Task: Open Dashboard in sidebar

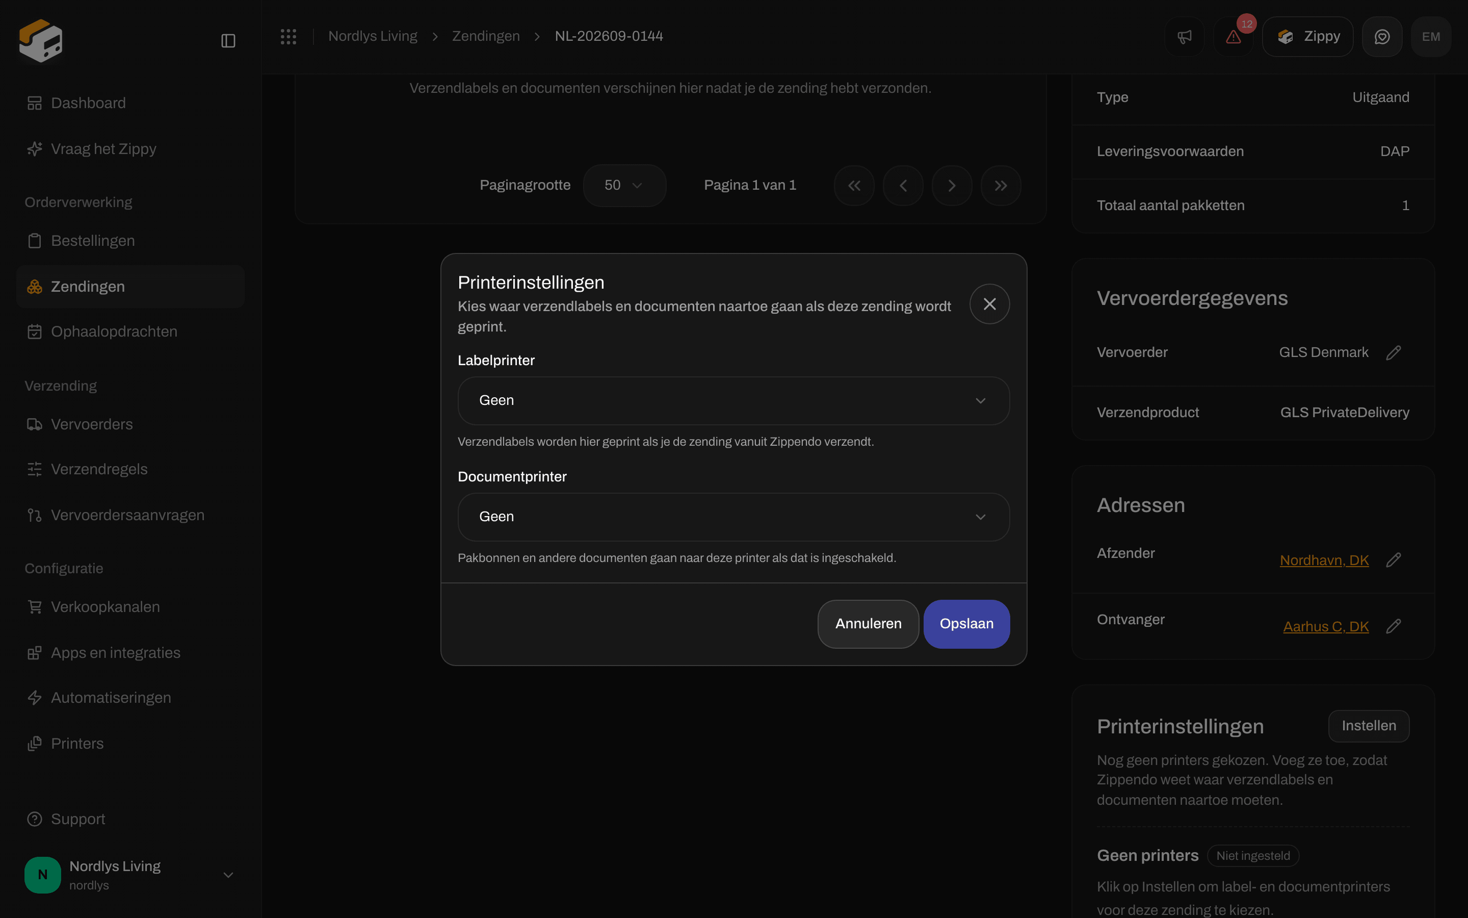Action: [130, 103]
